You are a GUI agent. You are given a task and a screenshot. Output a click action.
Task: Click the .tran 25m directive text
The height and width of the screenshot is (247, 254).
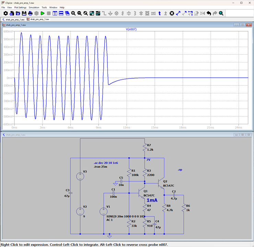(x=101, y=167)
